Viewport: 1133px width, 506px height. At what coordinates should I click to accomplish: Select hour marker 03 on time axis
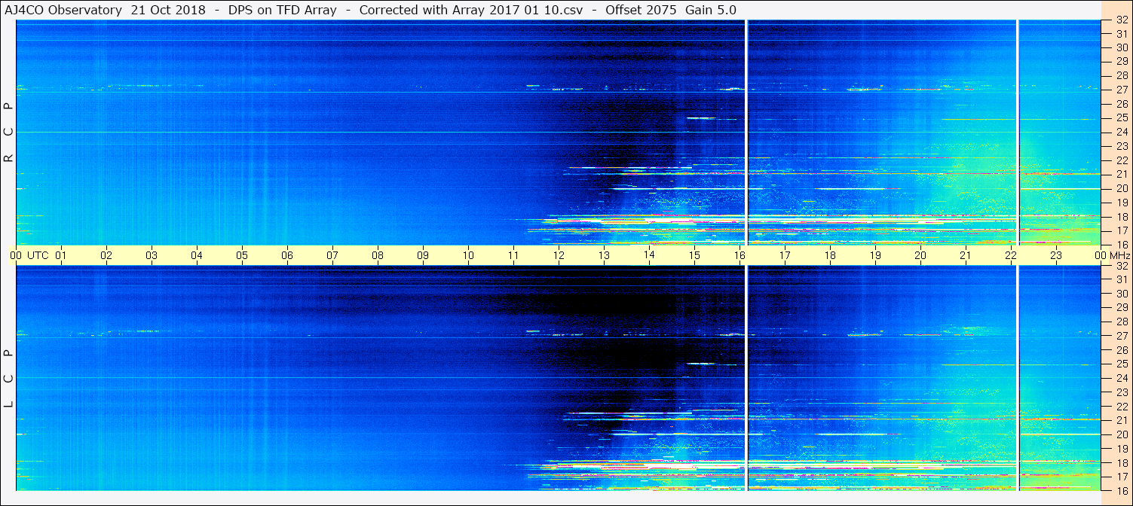click(x=152, y=255)
